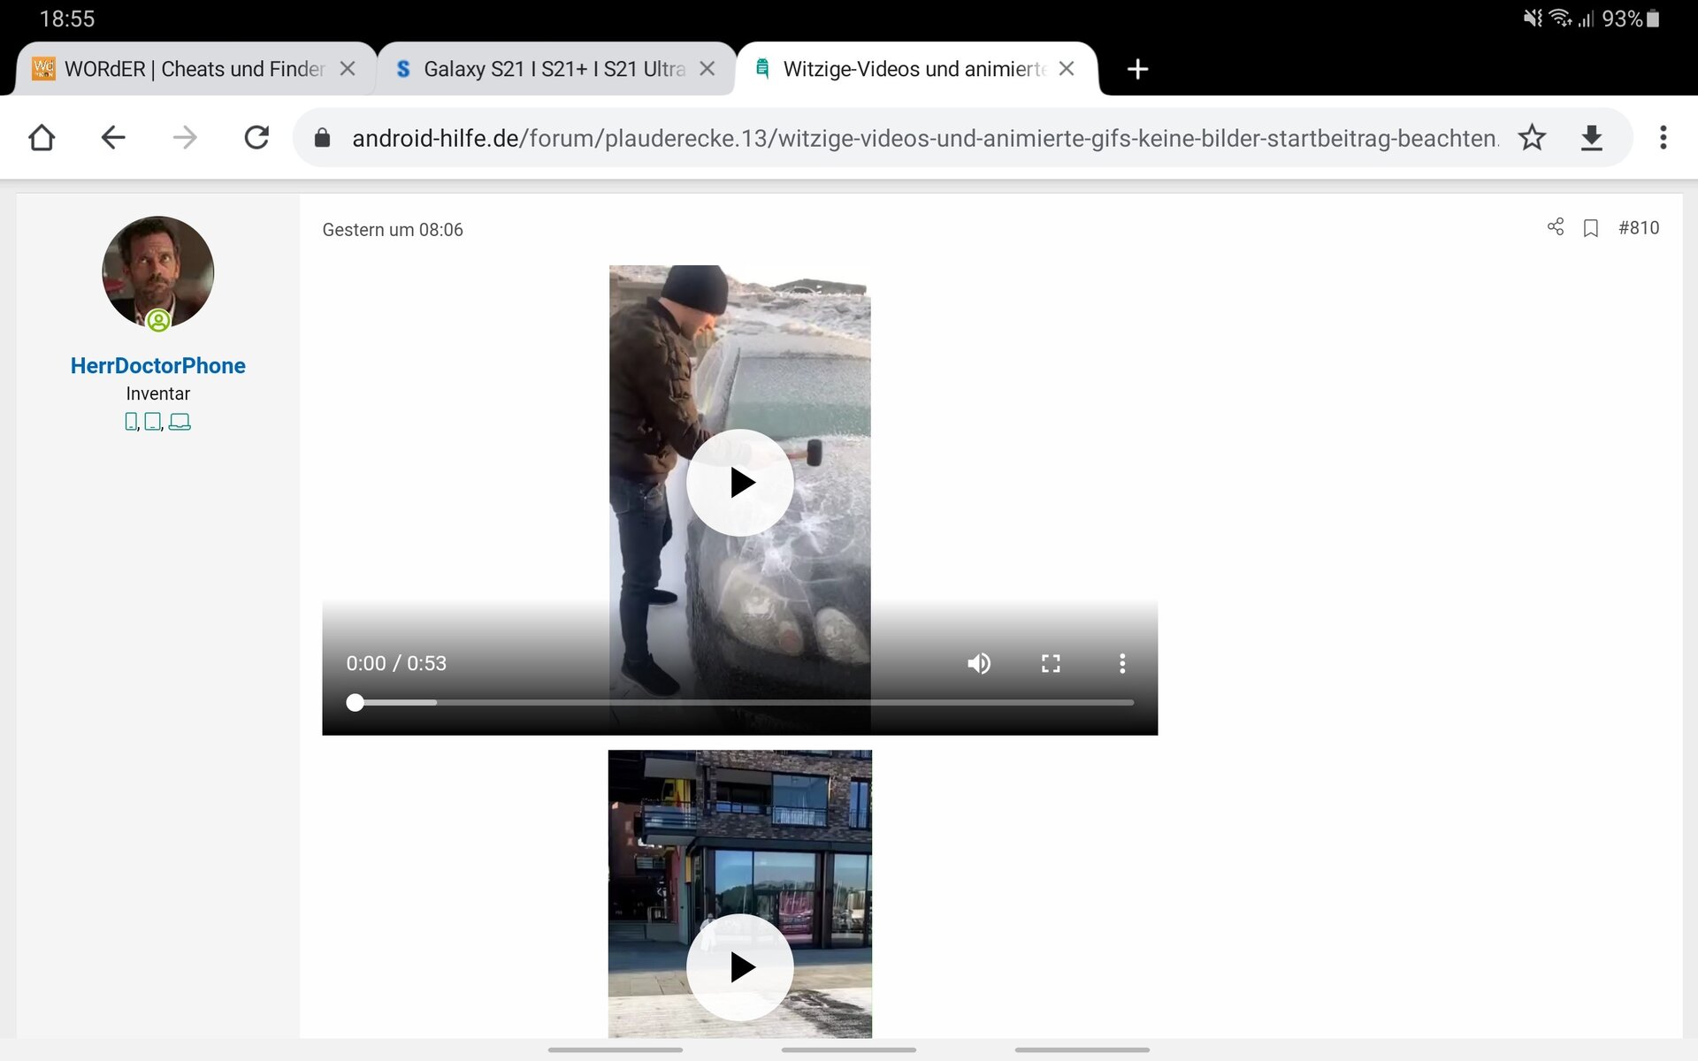
Task: Go forward with the right arrow
Action: 185,138
